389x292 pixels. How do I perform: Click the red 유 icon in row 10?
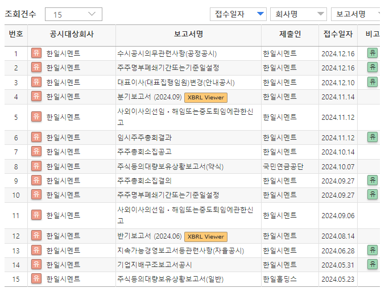(36, 195)
